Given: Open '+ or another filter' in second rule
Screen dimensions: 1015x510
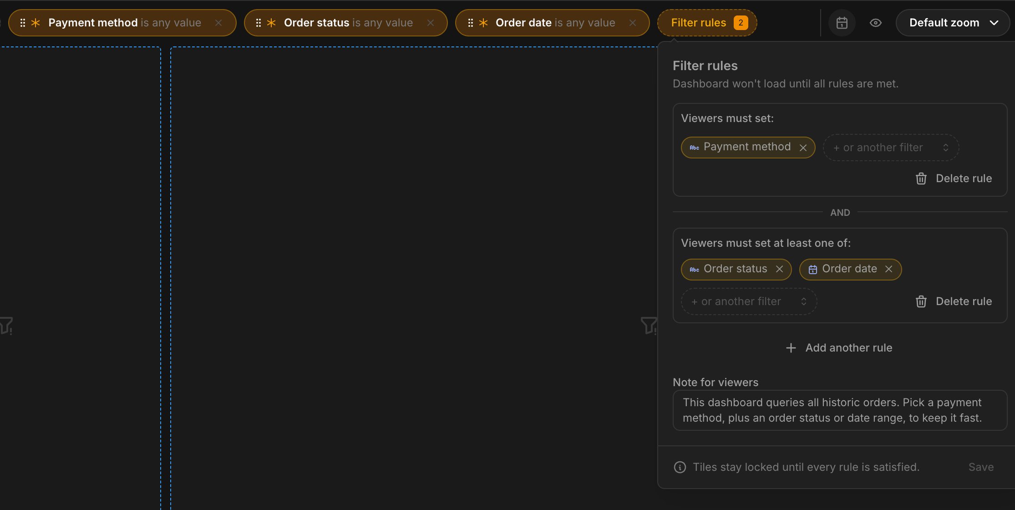Looking at the screenshot, I should point(749,301).
